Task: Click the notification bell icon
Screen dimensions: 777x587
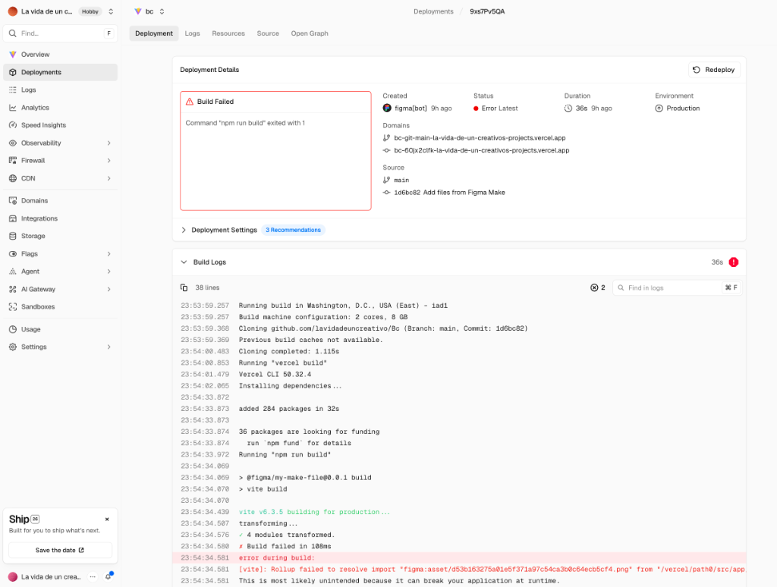Action: tap(108, 576)
